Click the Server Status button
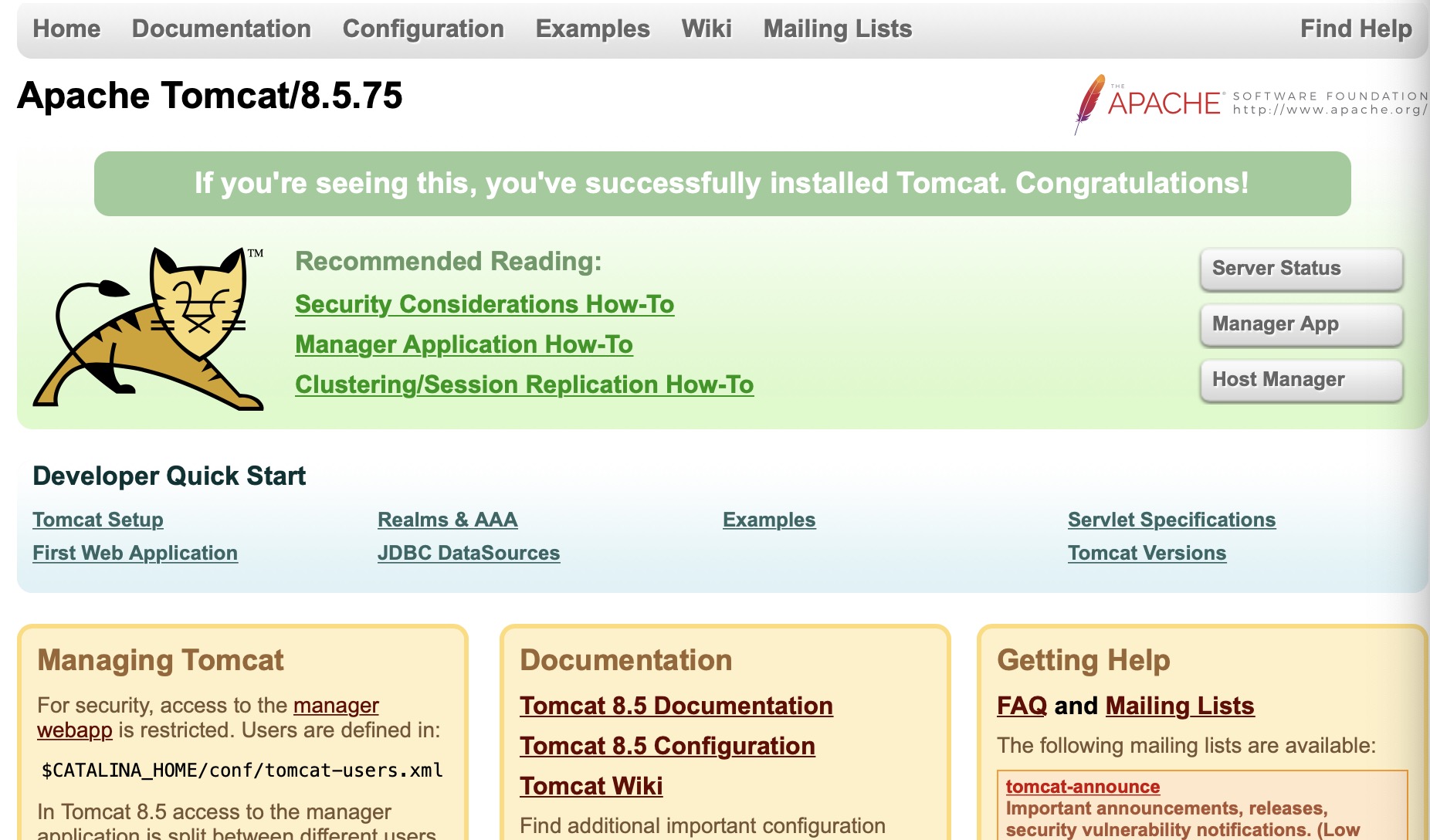Viewport: 1430px width, 840px height. (1302, 269)
